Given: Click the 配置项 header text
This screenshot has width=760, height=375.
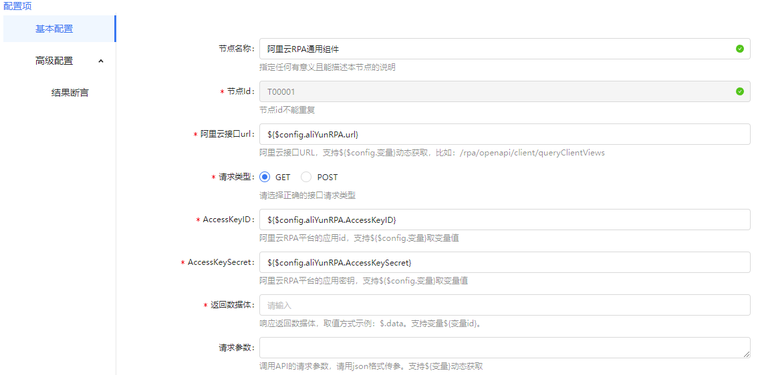Looking at the screenshot, I should [17, 6].
